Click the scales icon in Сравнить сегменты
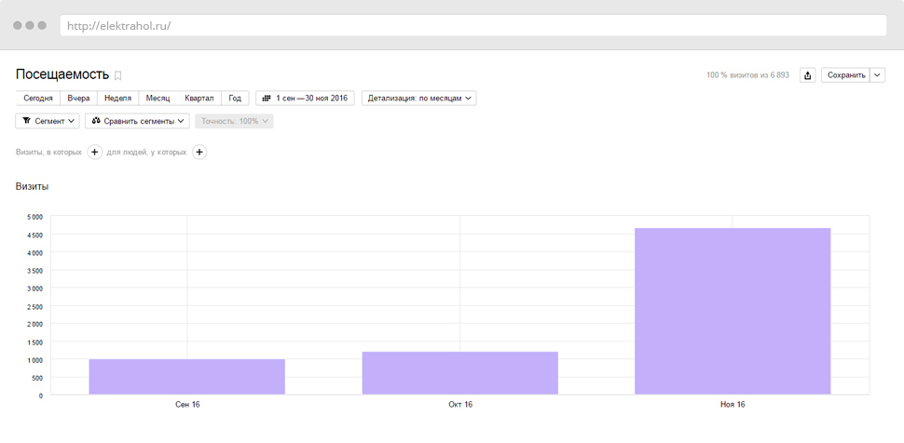This screenshot has height=443, width=904. [96, 121]
